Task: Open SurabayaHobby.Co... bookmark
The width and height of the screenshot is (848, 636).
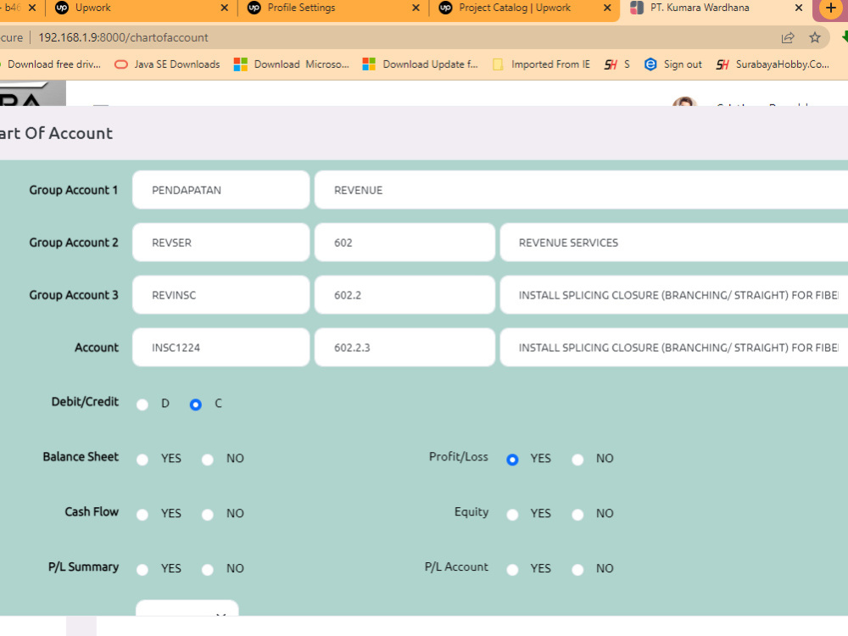Action: 773,64
